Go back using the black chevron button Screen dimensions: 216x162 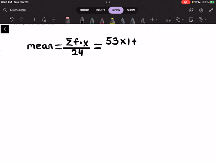[5, 29]
